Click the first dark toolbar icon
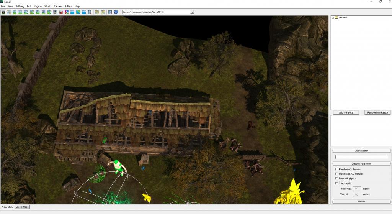The image size is (392, 214). click(3, 12)
